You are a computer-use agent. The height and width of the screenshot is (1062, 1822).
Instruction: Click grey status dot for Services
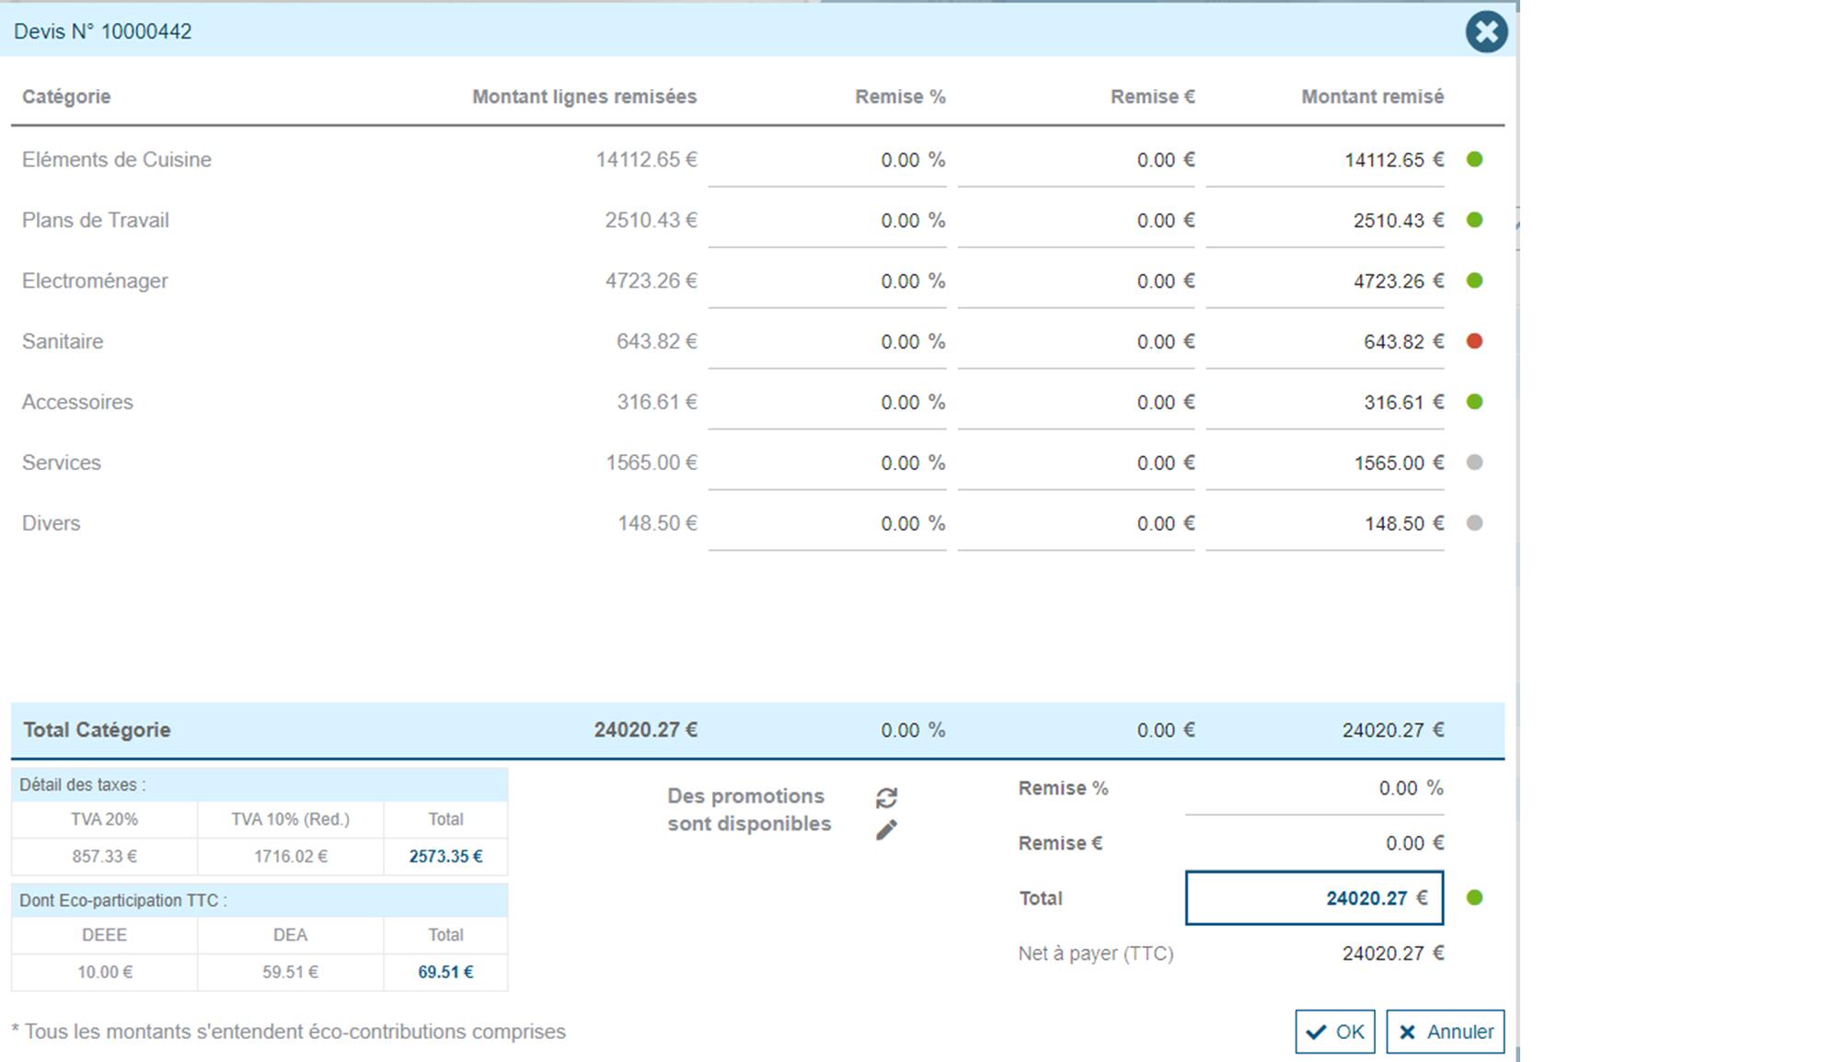pyautogui.click(x=1474, y=462)
